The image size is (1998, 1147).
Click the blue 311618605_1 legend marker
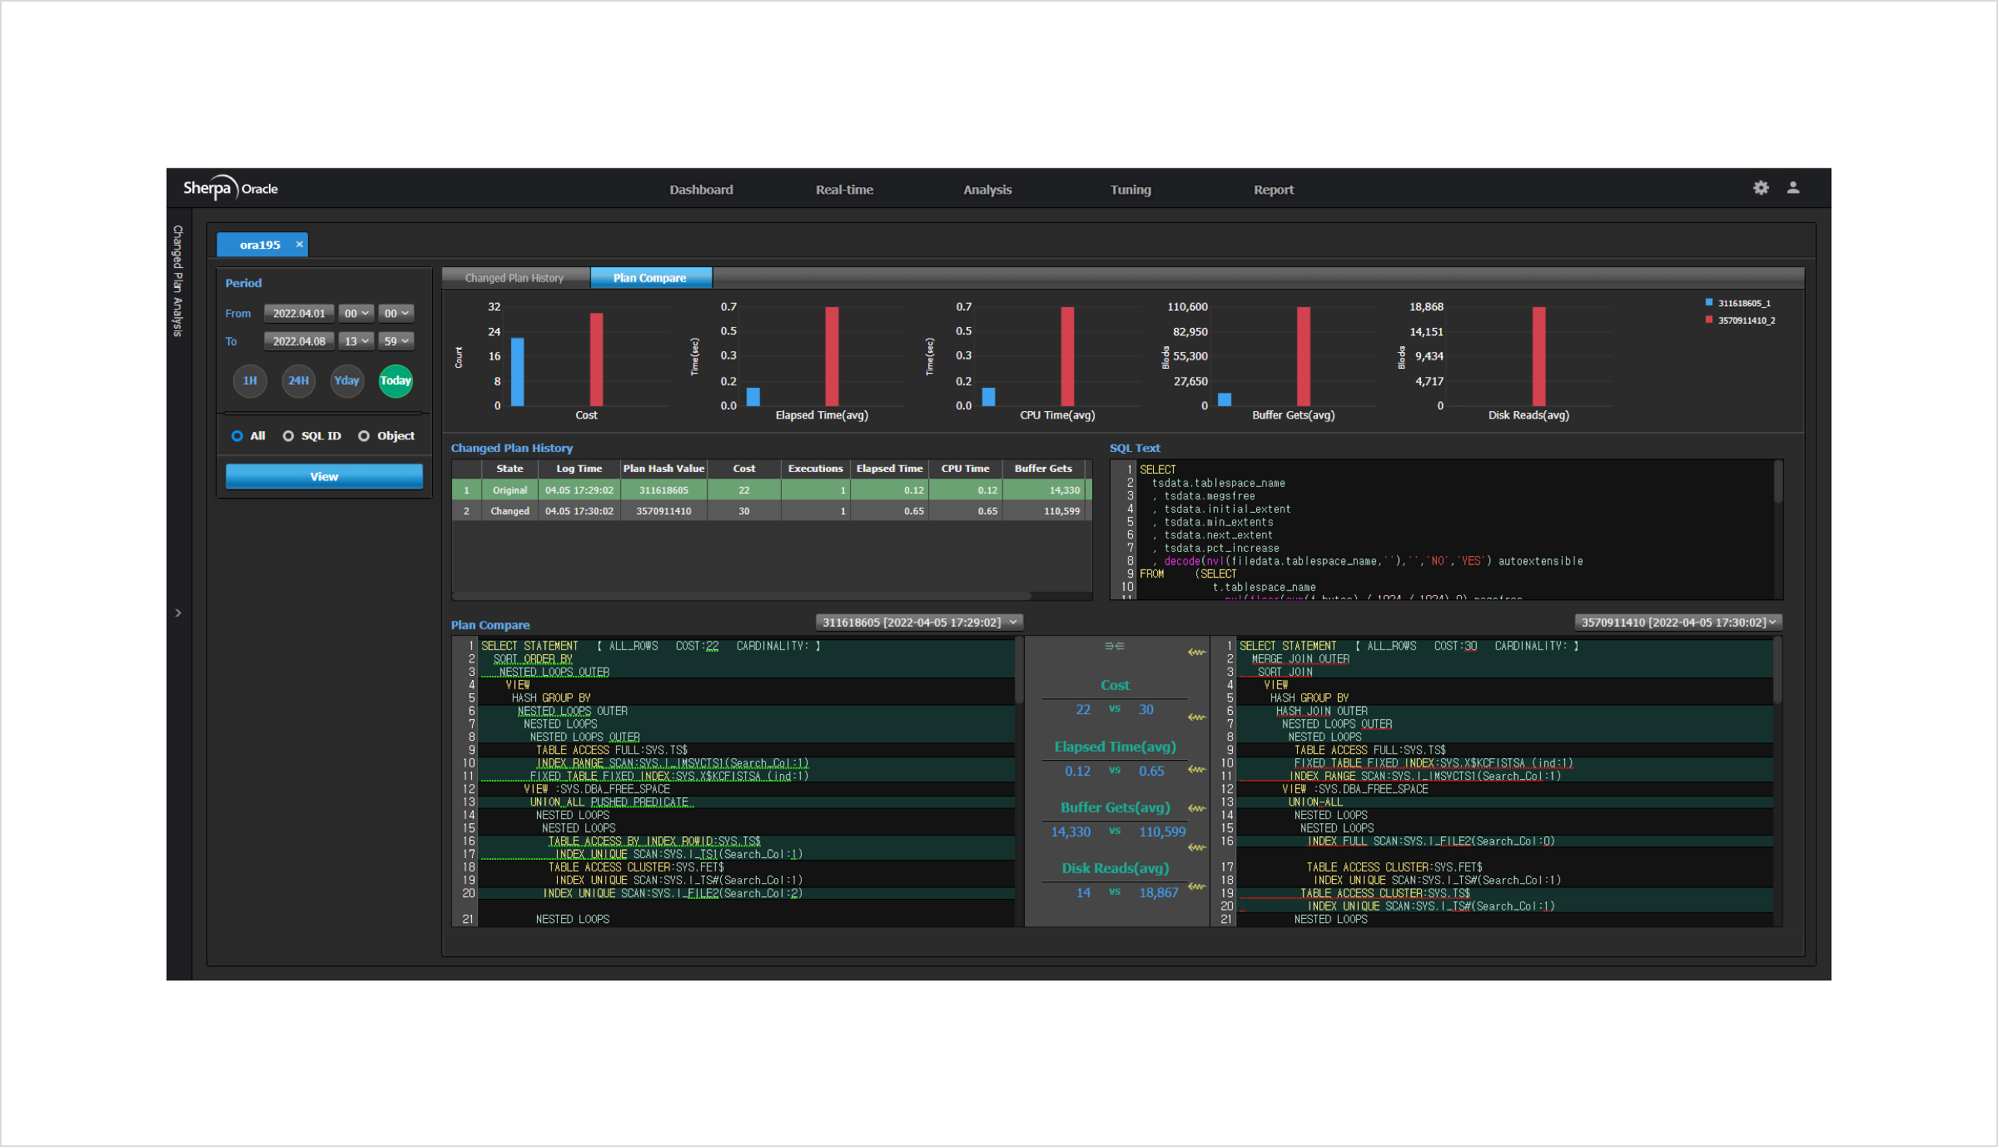pyautogui.click(x=1709, y=303)
